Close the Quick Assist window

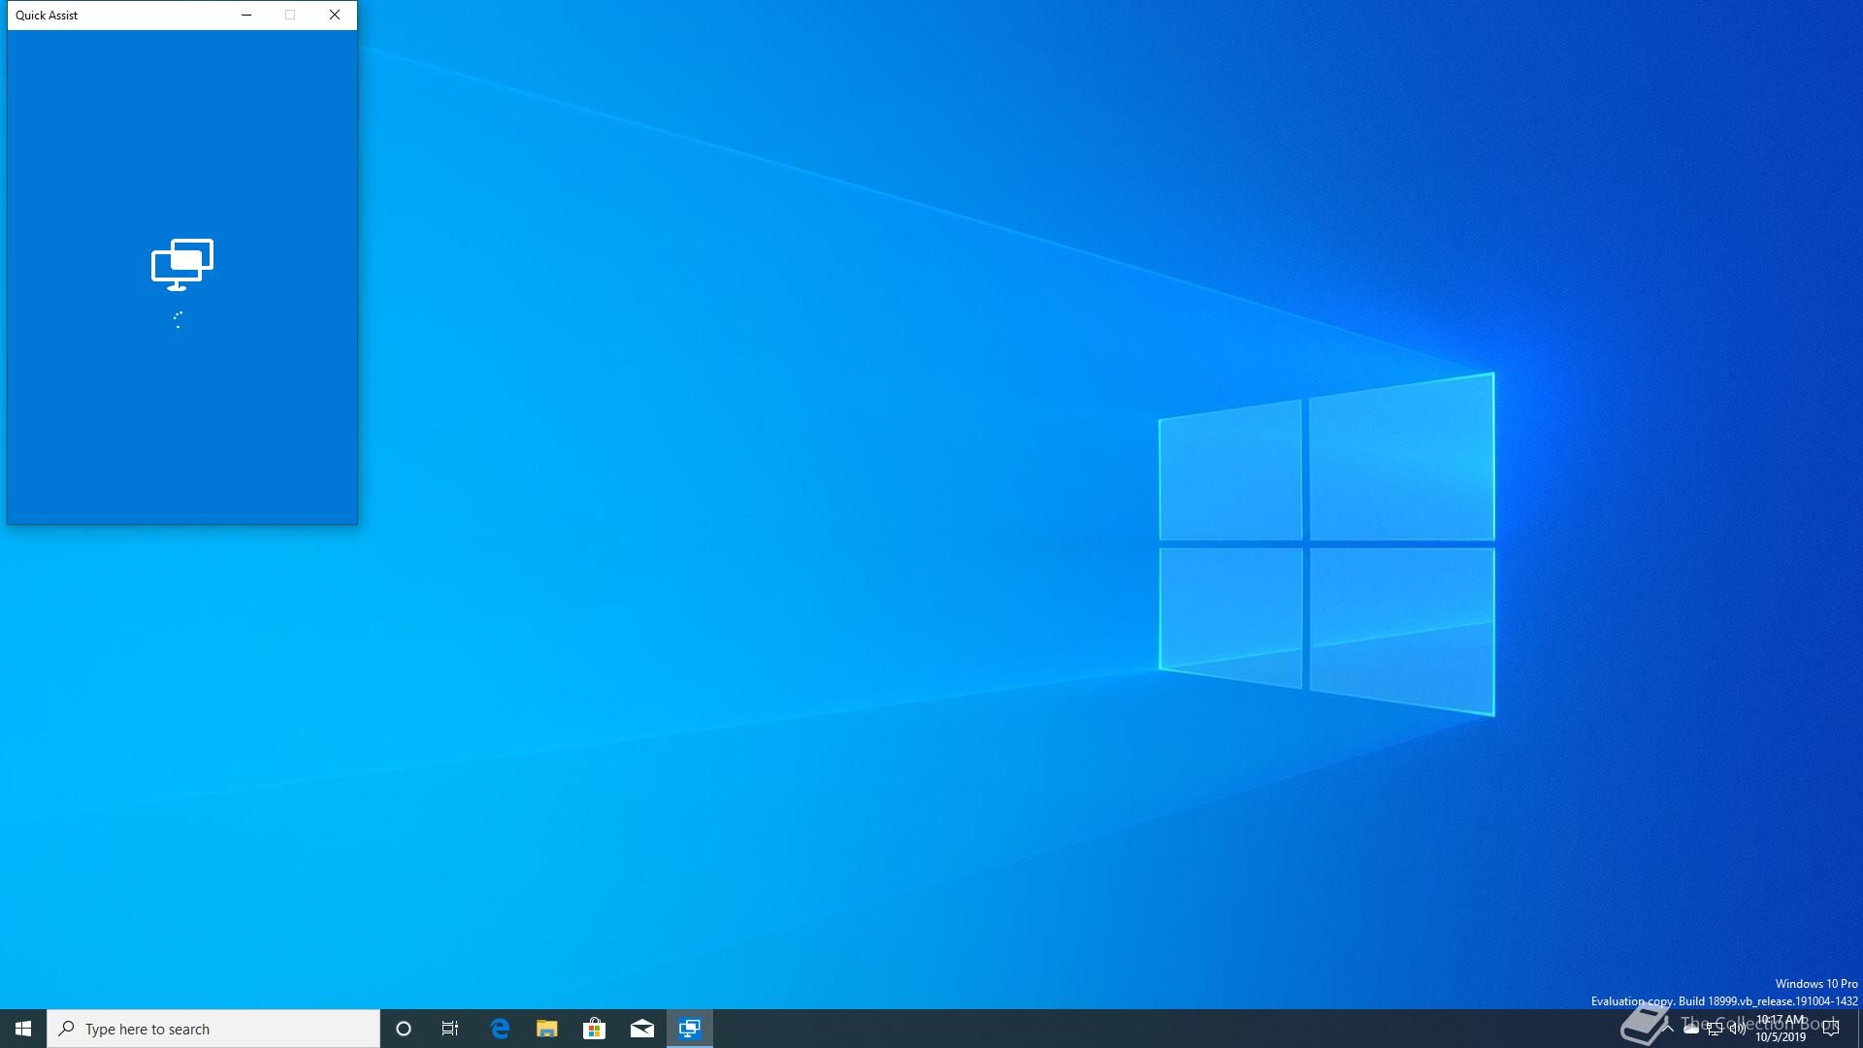pyautogui.click(x=335, y=15)
